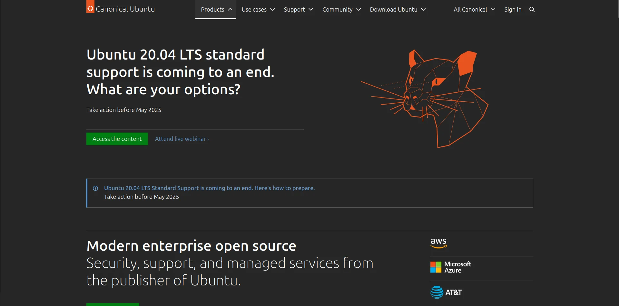The image size is (619, 306).
Task: Click the page scrollbar thumb at right edge
Action: pyautogui.click(x=618, y=9)
